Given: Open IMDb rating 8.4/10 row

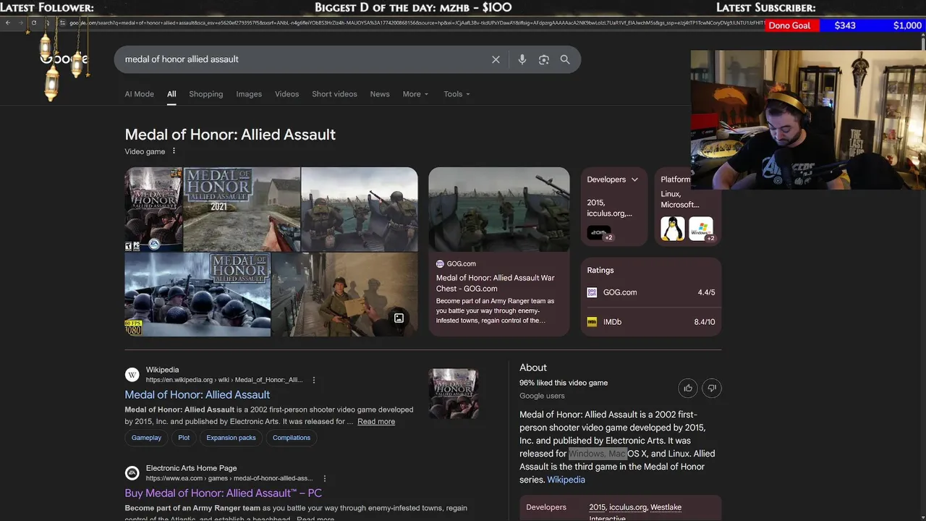Looking at the screenshot, I should tap(651, 322).
